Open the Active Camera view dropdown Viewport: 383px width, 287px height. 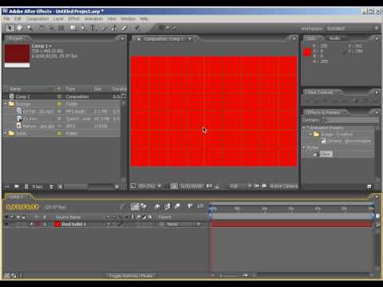point(283,187)
